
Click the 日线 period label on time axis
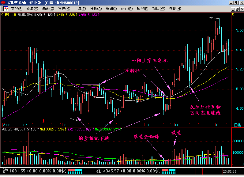tap(237, 125)
